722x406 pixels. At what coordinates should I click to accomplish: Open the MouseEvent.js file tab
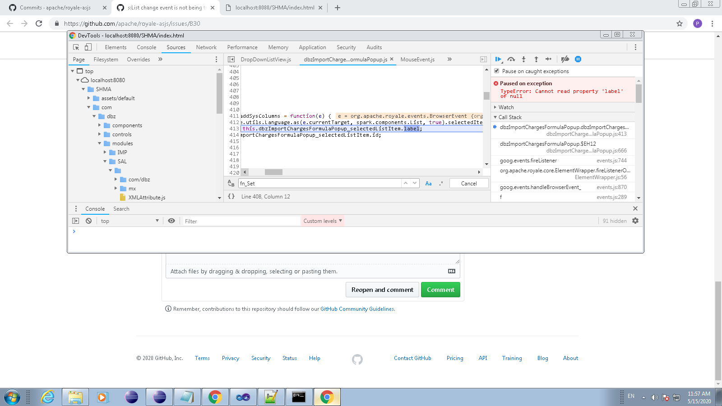[417, 59]
